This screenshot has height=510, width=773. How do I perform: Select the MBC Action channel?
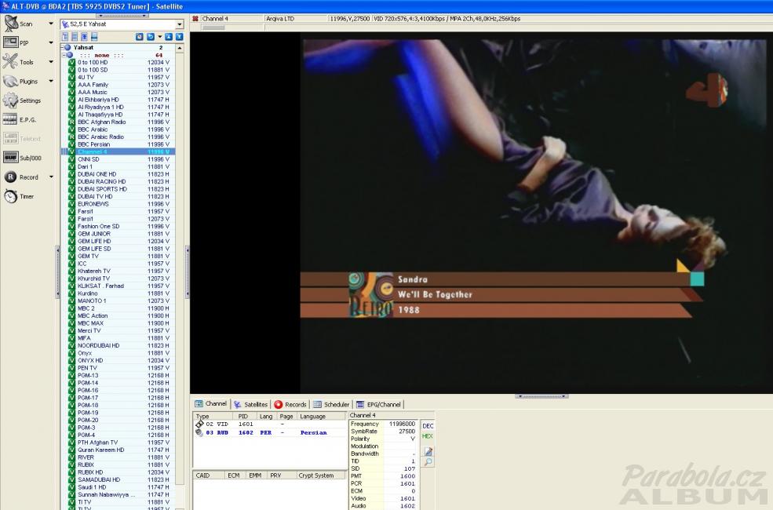coord(119,316)
